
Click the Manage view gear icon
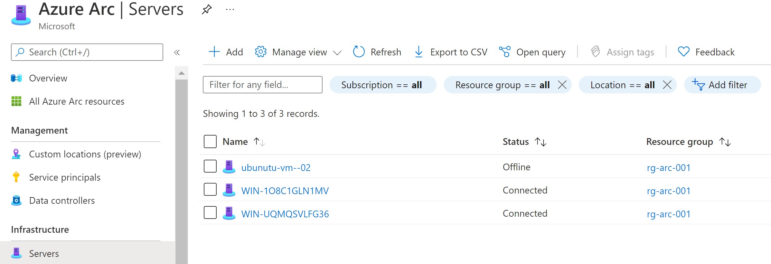point(260,52)
